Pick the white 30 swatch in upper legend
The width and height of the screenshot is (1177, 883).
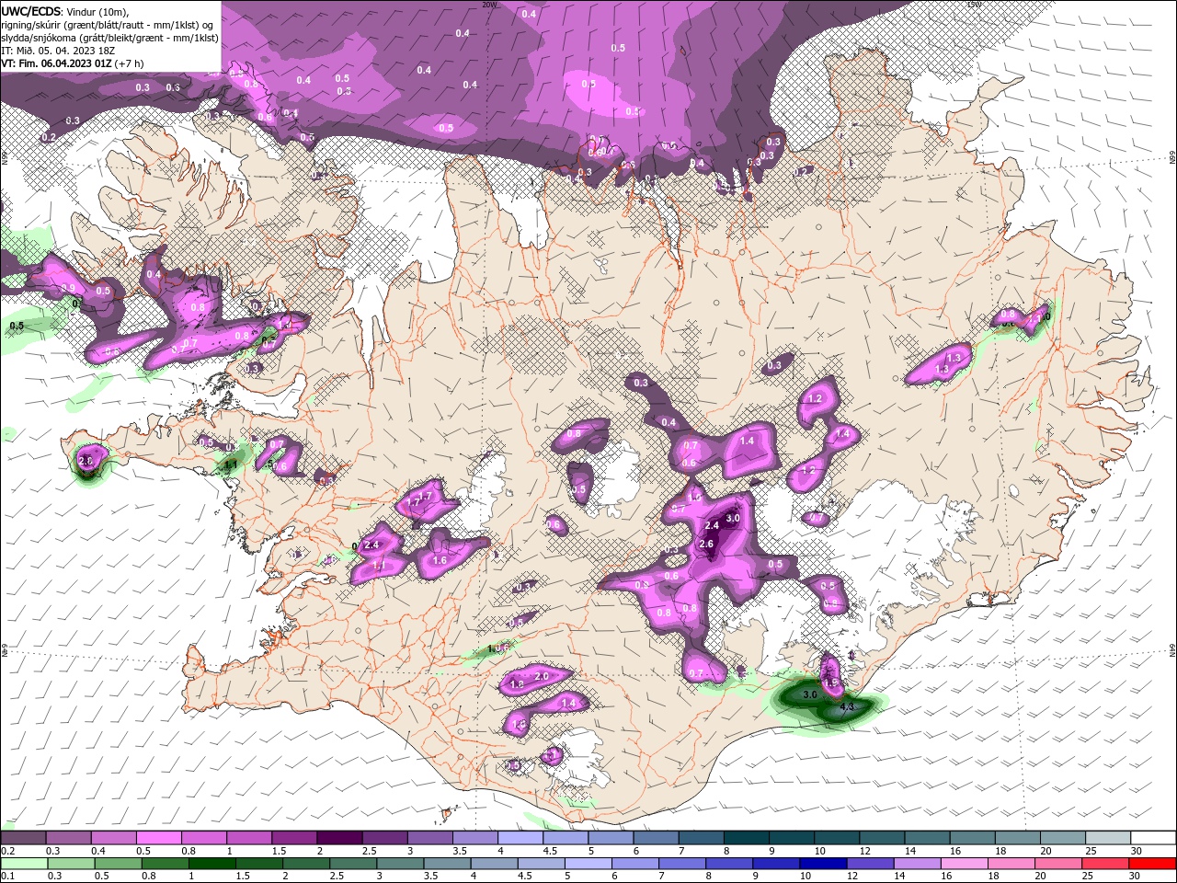click(1153, 838)
